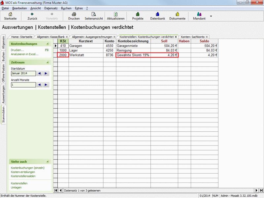Open the Datensatz menu

[x=51, y=8]
